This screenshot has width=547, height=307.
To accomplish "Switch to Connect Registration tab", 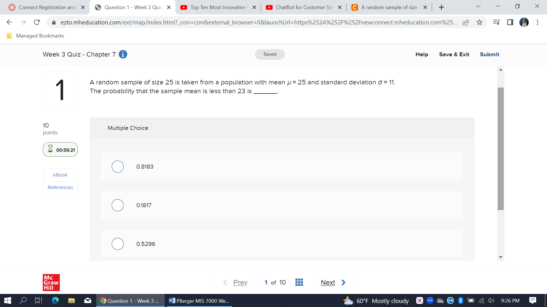I will [x=47, y=7].
